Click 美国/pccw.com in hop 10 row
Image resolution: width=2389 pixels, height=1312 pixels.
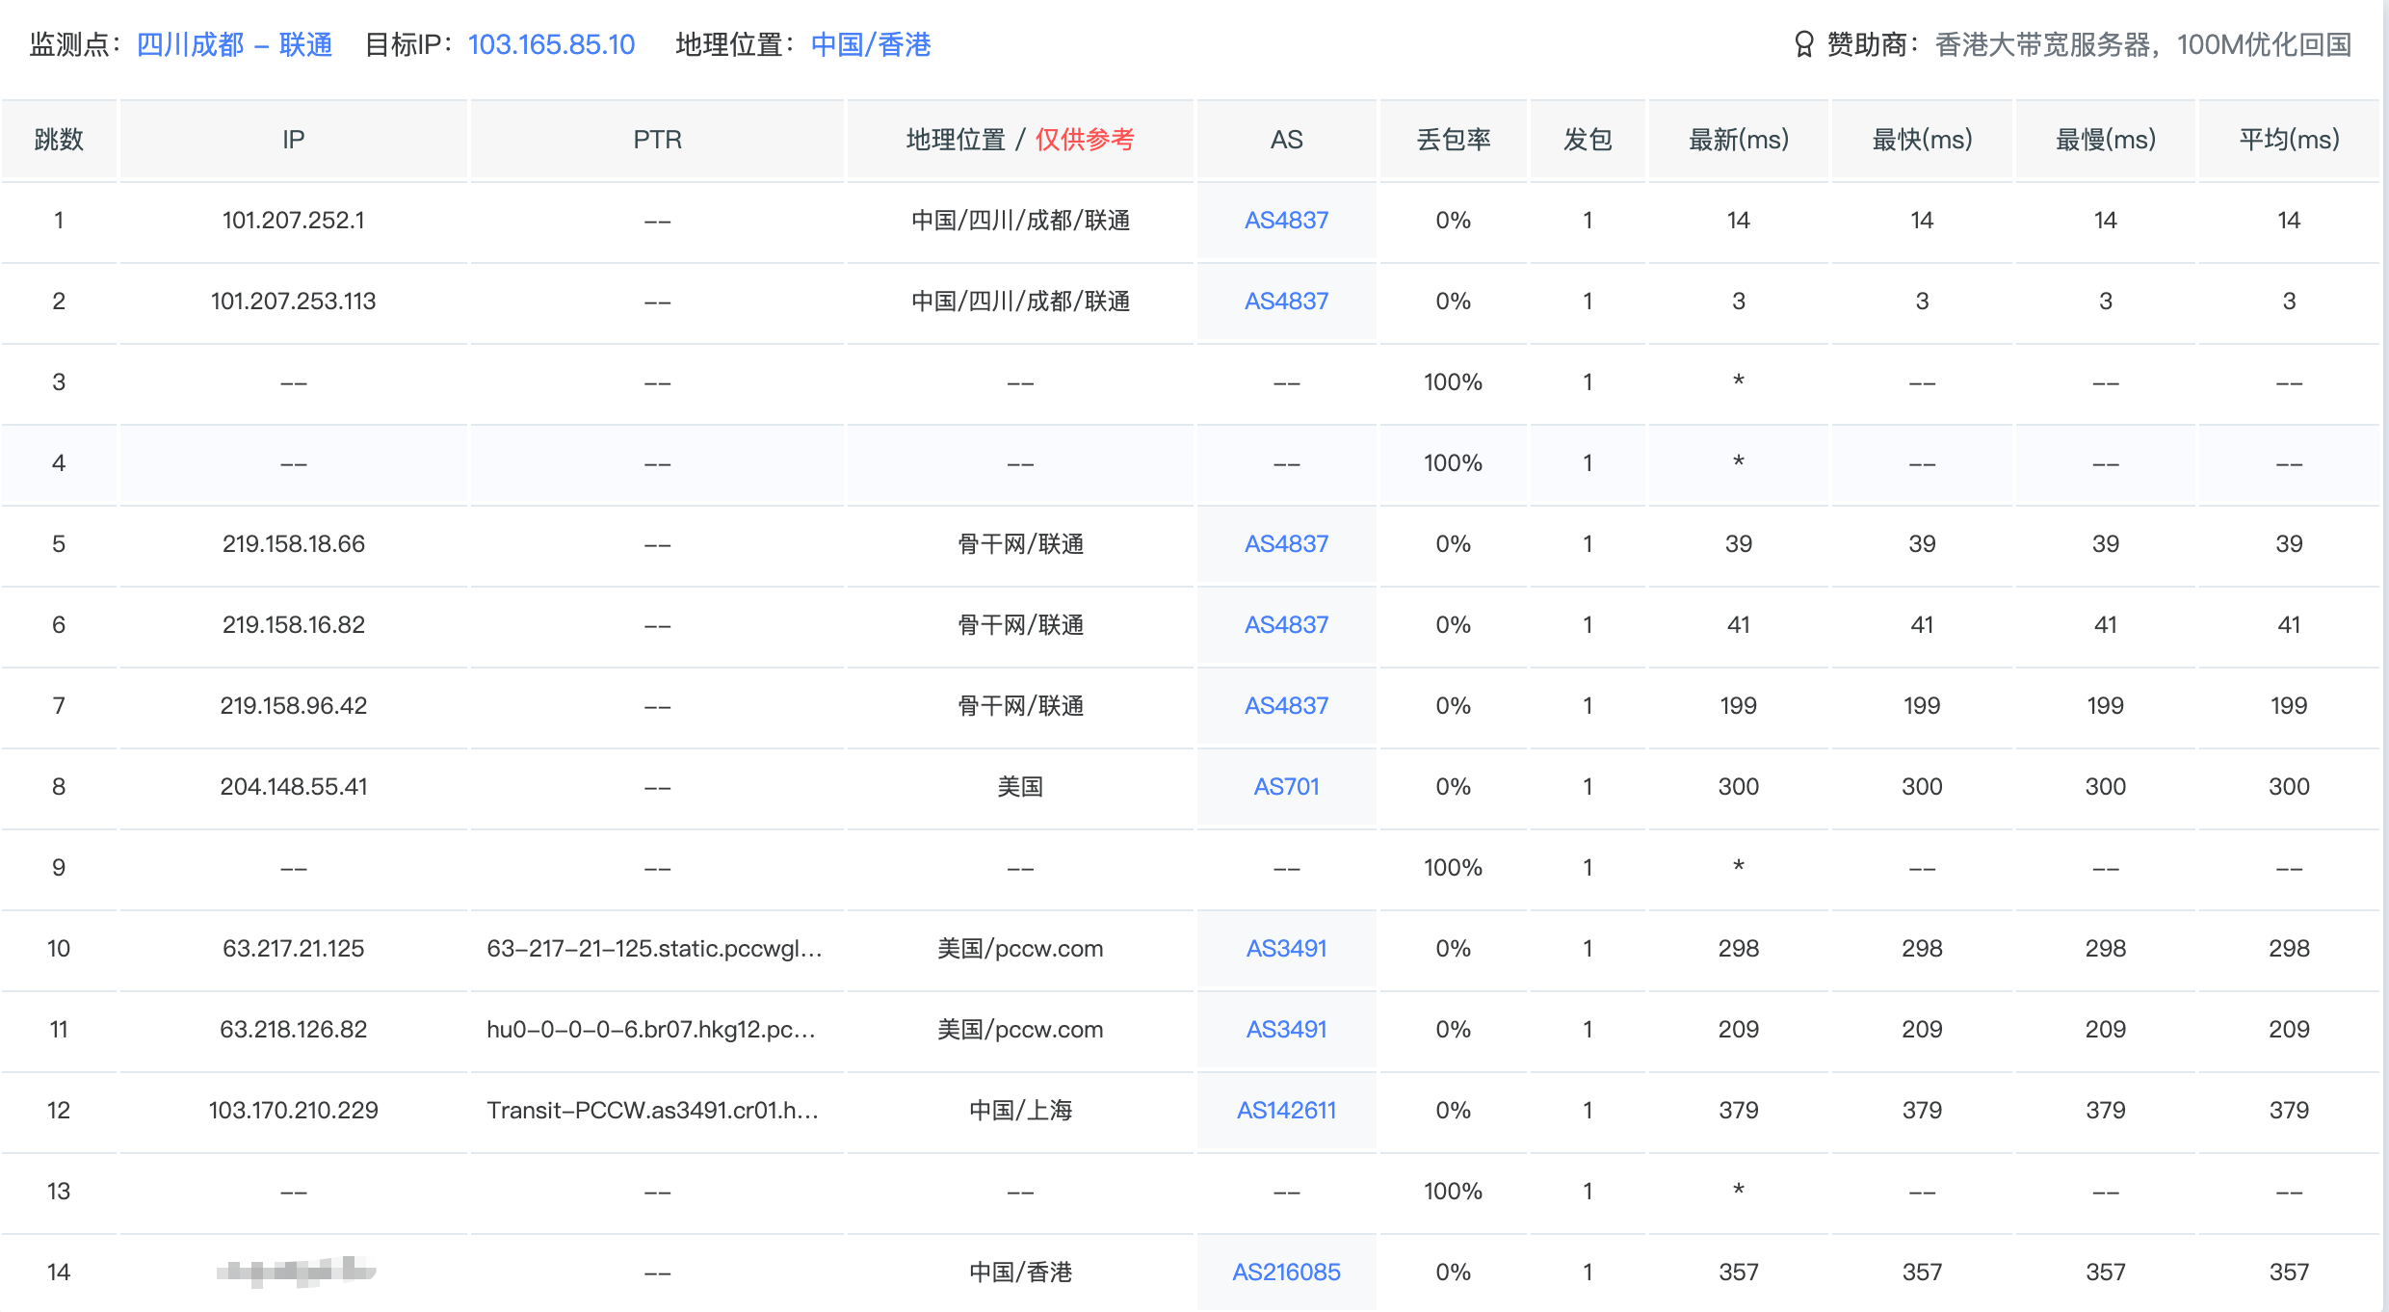tap(1020, 949)
